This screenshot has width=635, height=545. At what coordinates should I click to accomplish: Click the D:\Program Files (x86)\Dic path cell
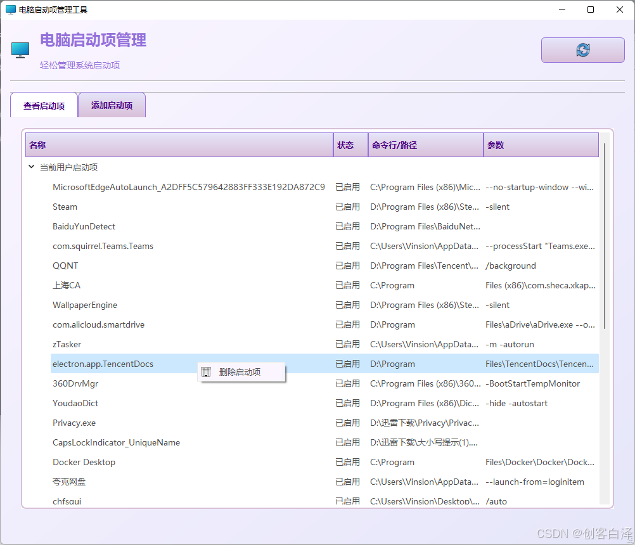coord(425,403)
